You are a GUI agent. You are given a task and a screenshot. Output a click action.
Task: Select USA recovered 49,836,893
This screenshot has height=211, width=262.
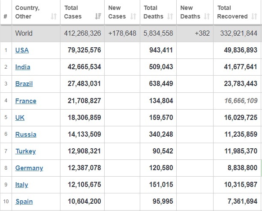point(241,50)
